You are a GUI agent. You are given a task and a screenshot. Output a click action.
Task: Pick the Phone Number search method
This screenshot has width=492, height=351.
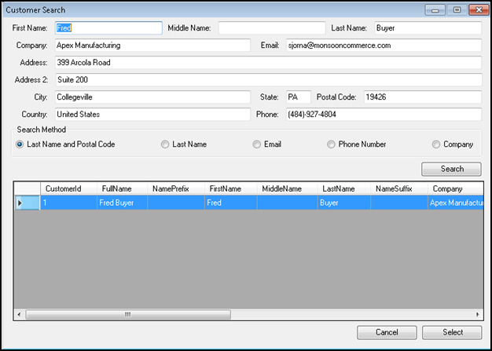coord(332,144)
